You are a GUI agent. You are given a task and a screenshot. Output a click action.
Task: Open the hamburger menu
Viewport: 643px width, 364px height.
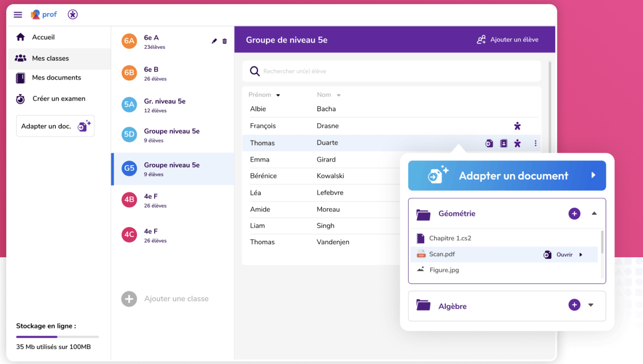(x=18, y=14)
